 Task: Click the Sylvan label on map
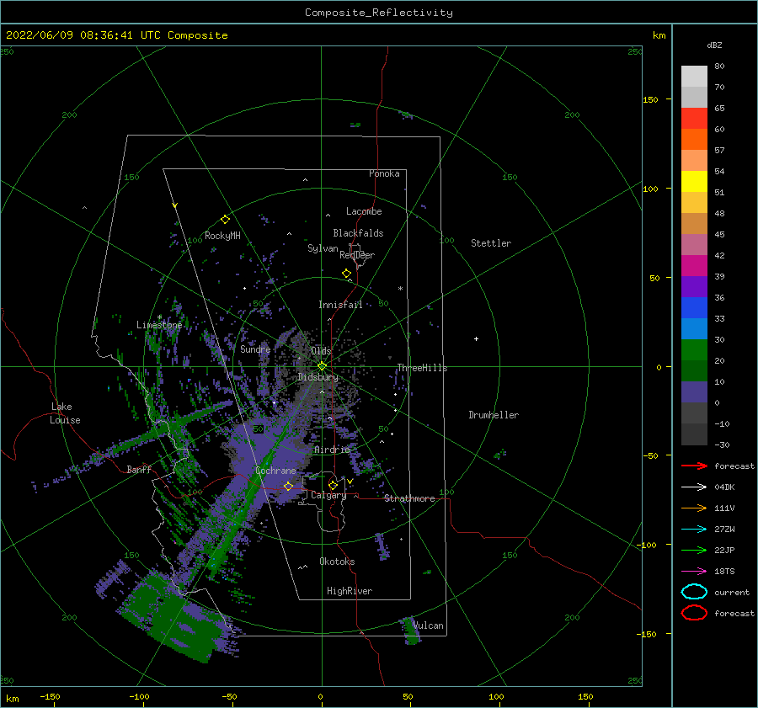coord(323,248)
